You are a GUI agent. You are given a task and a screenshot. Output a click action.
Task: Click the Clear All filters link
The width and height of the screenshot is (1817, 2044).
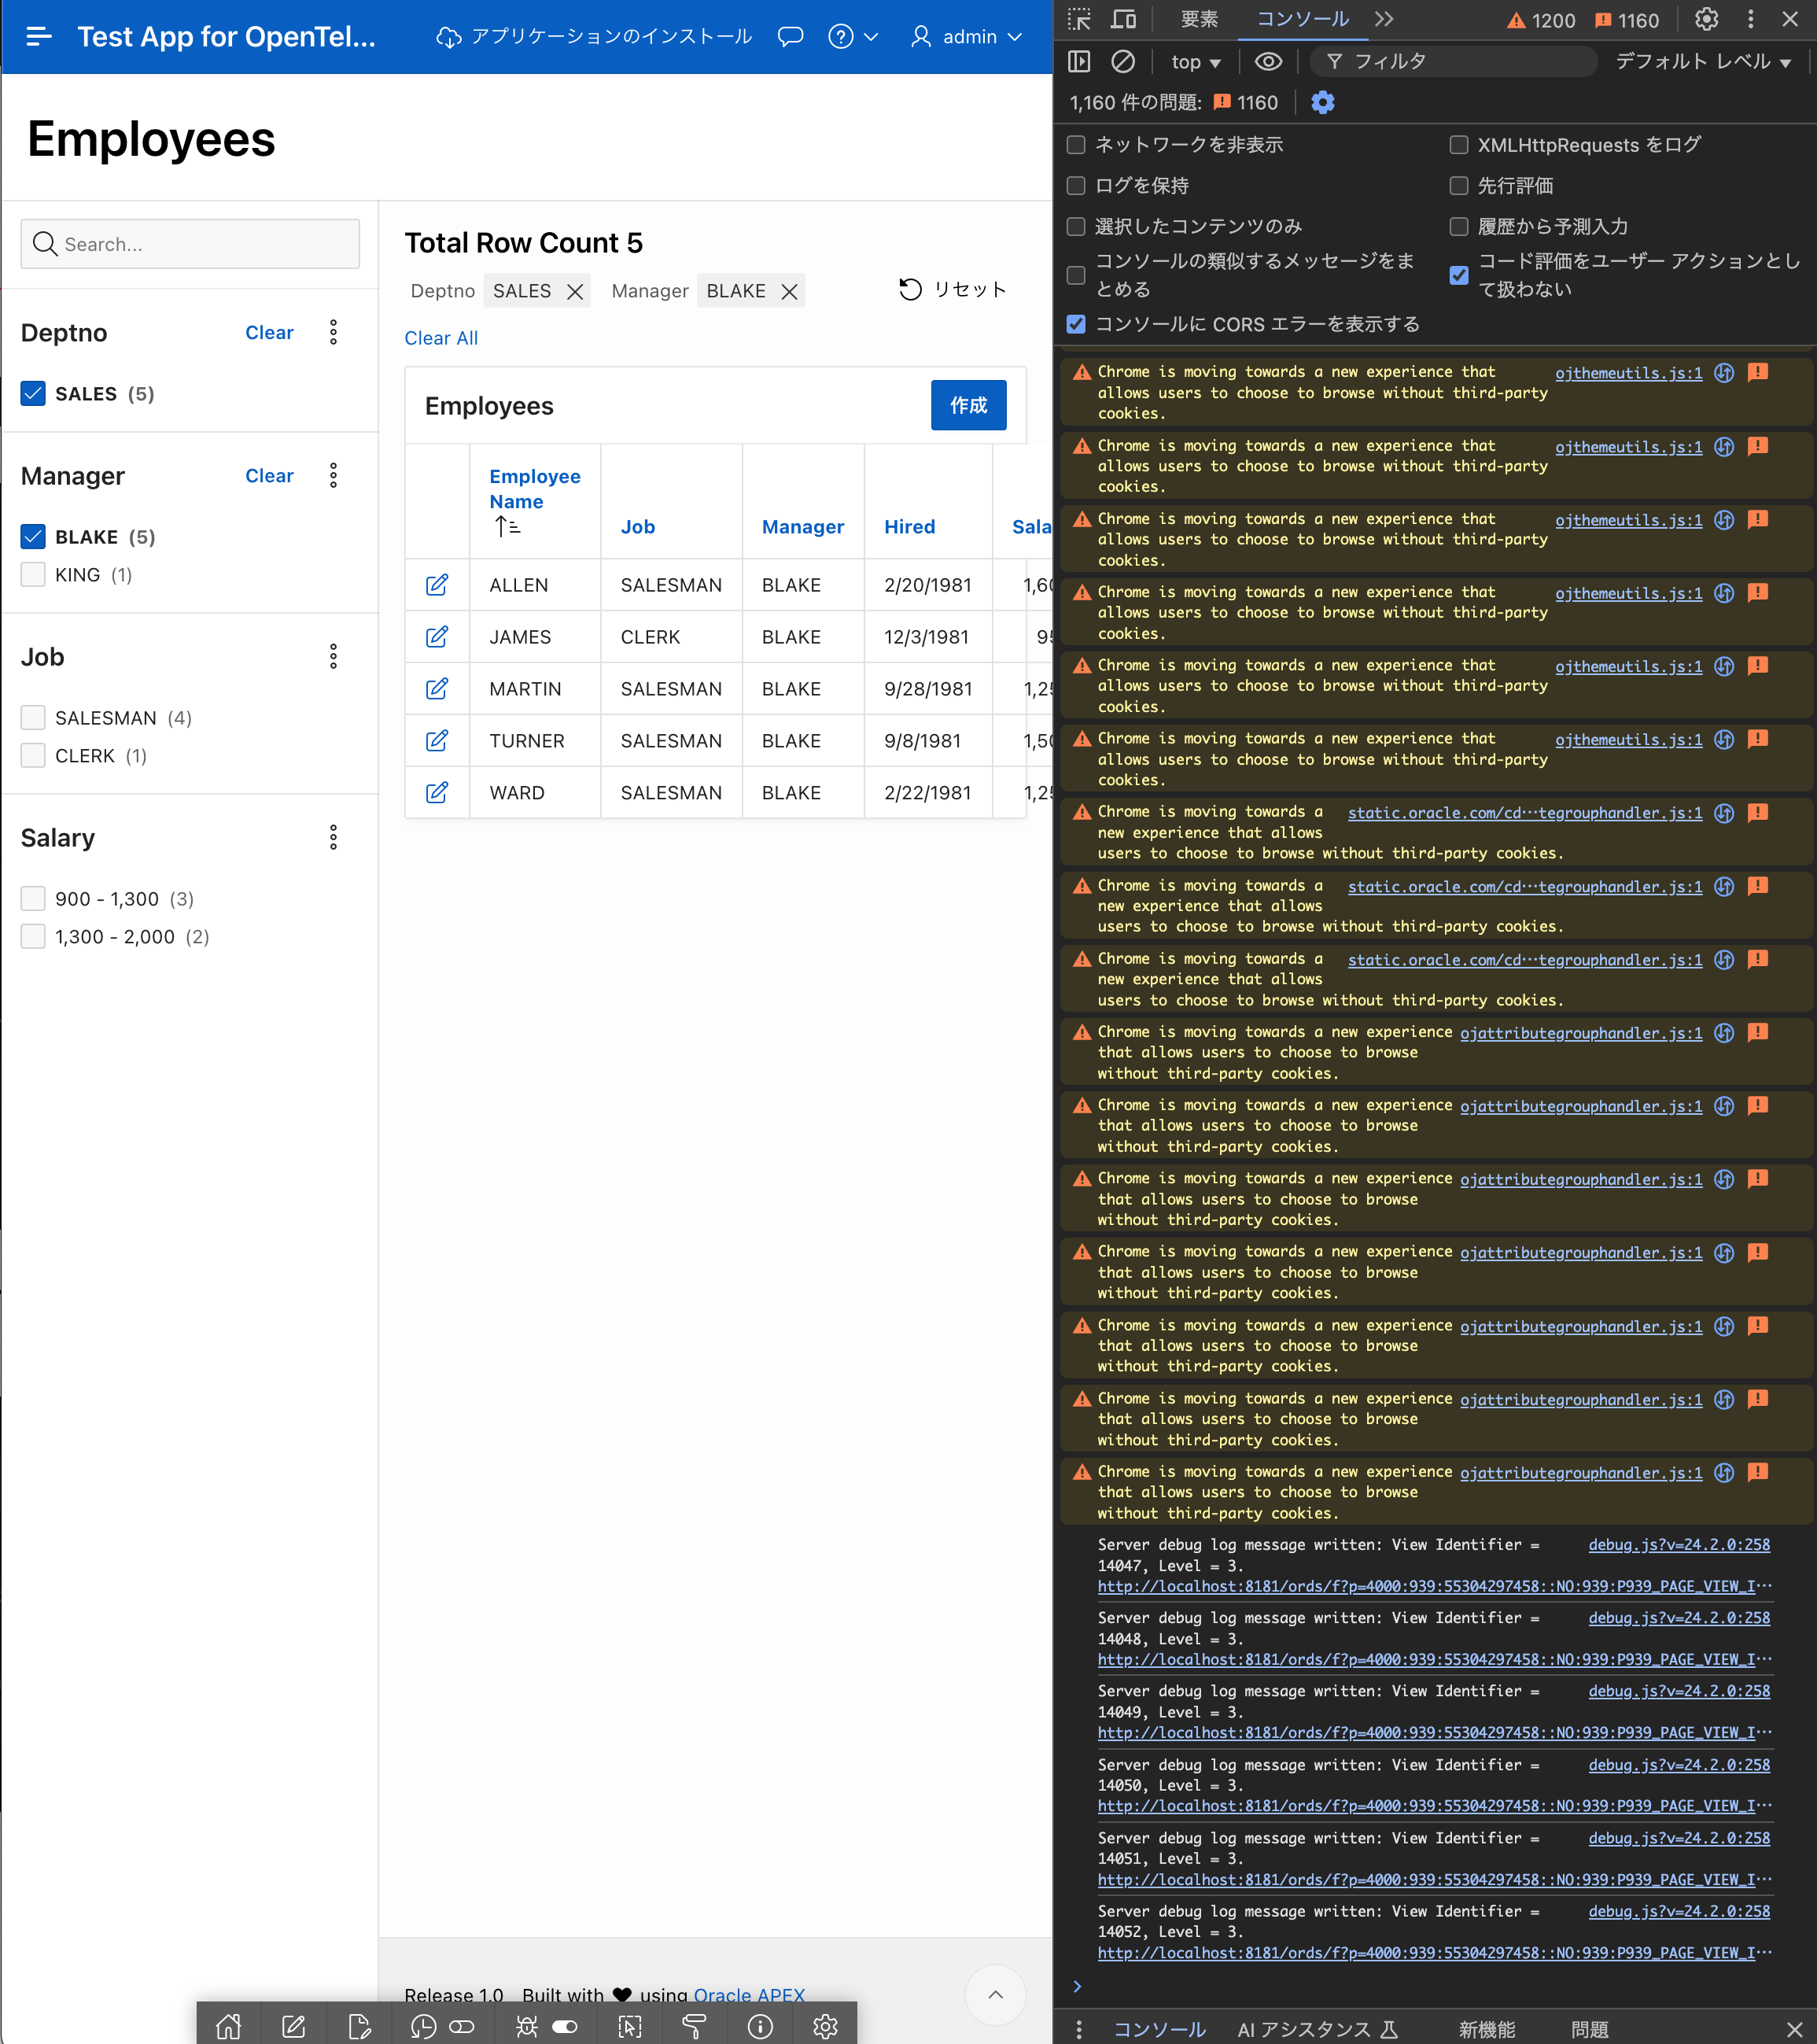[441, 338]
